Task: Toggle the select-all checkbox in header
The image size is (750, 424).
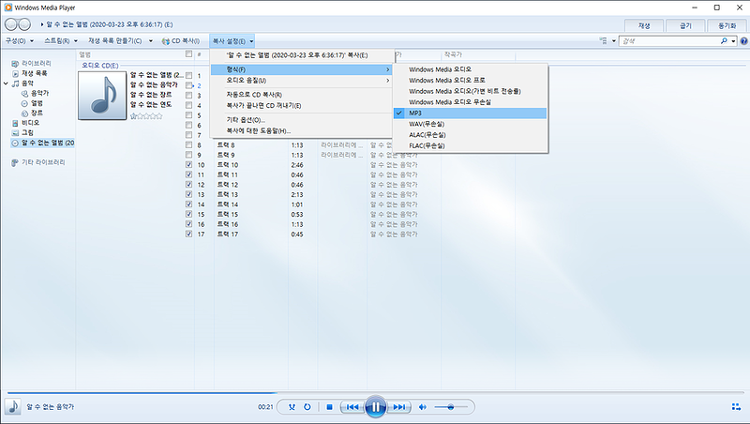Action: (188, 54)
